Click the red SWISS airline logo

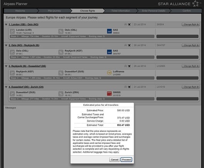[109, 94]
